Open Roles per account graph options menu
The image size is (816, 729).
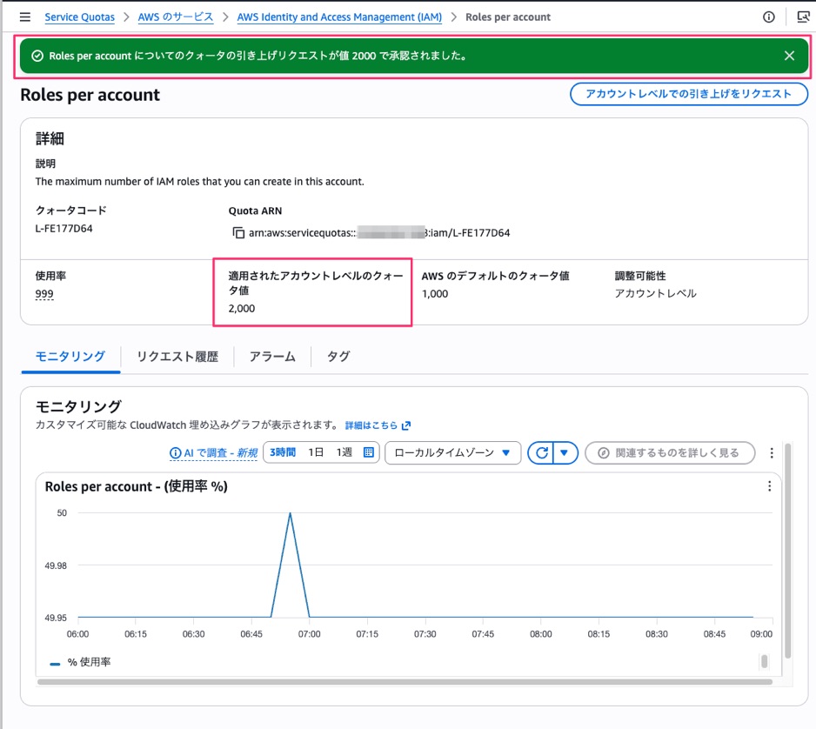tap(769, 486)
